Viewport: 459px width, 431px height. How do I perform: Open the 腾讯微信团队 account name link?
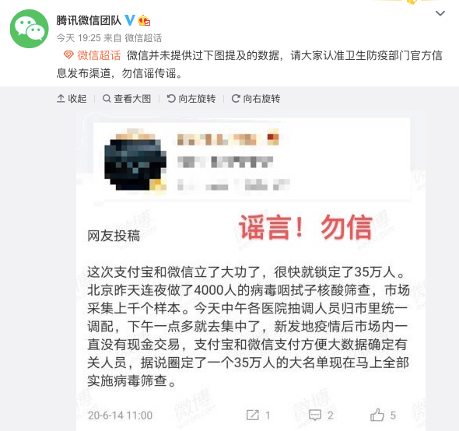[89, 20]
